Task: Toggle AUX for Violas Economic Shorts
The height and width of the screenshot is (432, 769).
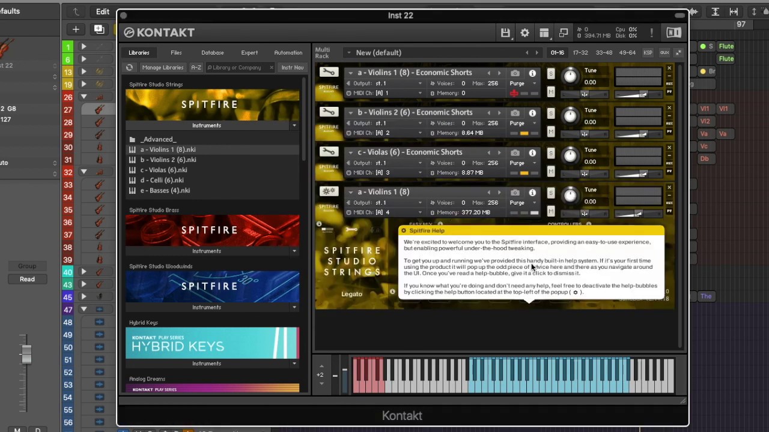Action: coord(669,163)
